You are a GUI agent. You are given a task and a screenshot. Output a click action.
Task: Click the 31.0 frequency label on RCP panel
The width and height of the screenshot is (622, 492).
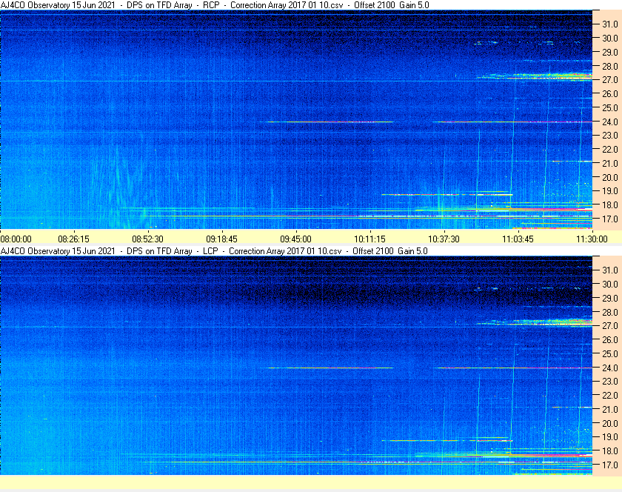coord(609,24)
